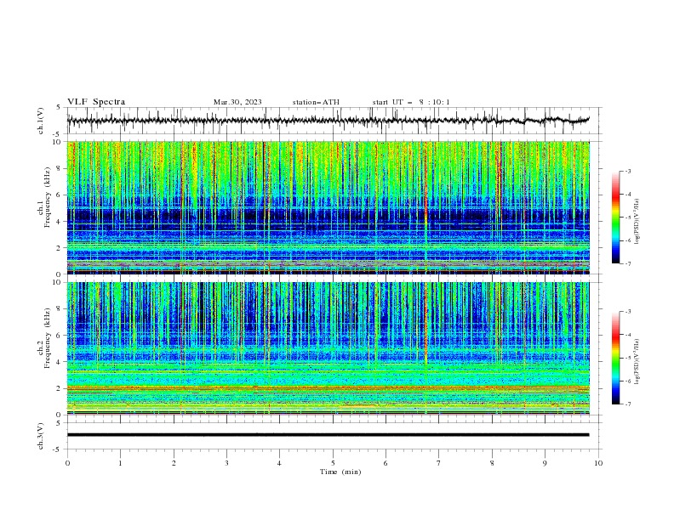This screenshot has height=520, width=674.
Task: Click the "5" tick on ch.1(V) axis
Action: point(58,108)
